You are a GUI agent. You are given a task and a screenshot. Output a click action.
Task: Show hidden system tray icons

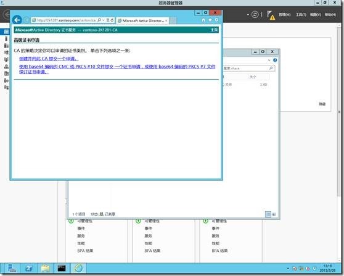288,269
